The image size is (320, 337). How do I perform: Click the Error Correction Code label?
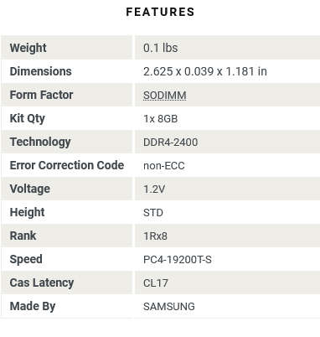pyautogui.click(x=67, y=165)
